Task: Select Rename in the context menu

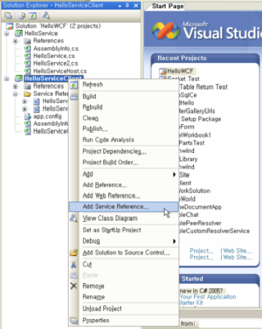Action: (x=94, y=296)
